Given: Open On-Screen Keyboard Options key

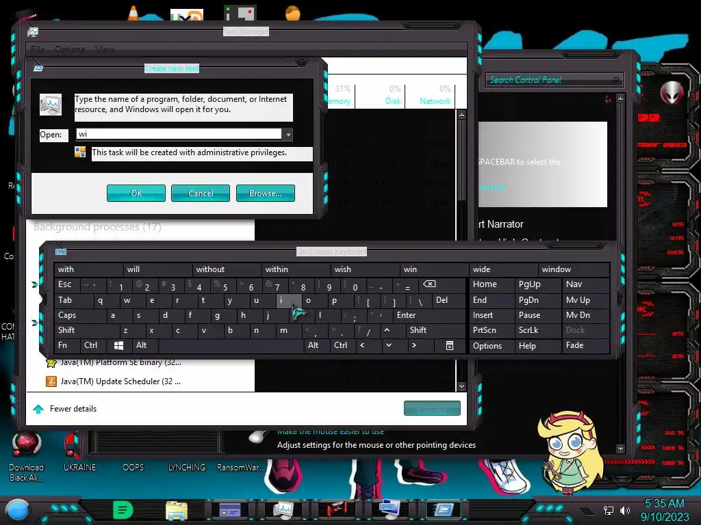Looking at the screenshot, I should [491, 345].
